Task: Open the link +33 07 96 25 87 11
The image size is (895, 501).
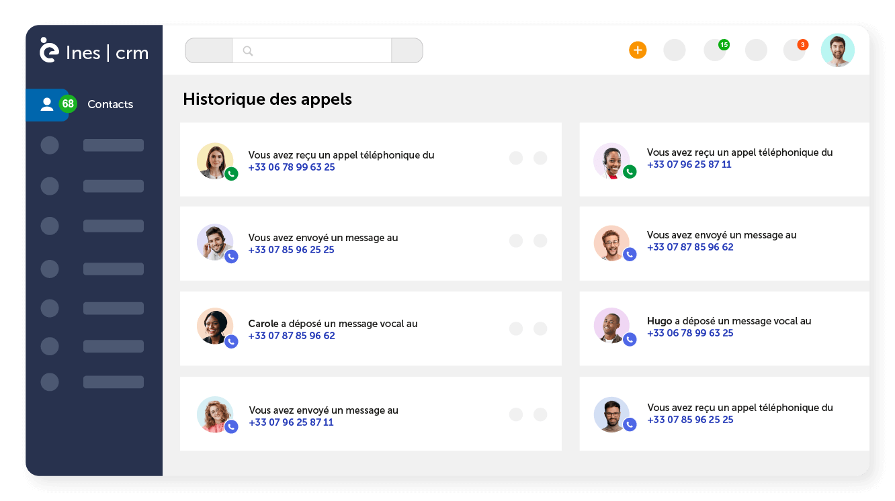Action: click(689, 164)
